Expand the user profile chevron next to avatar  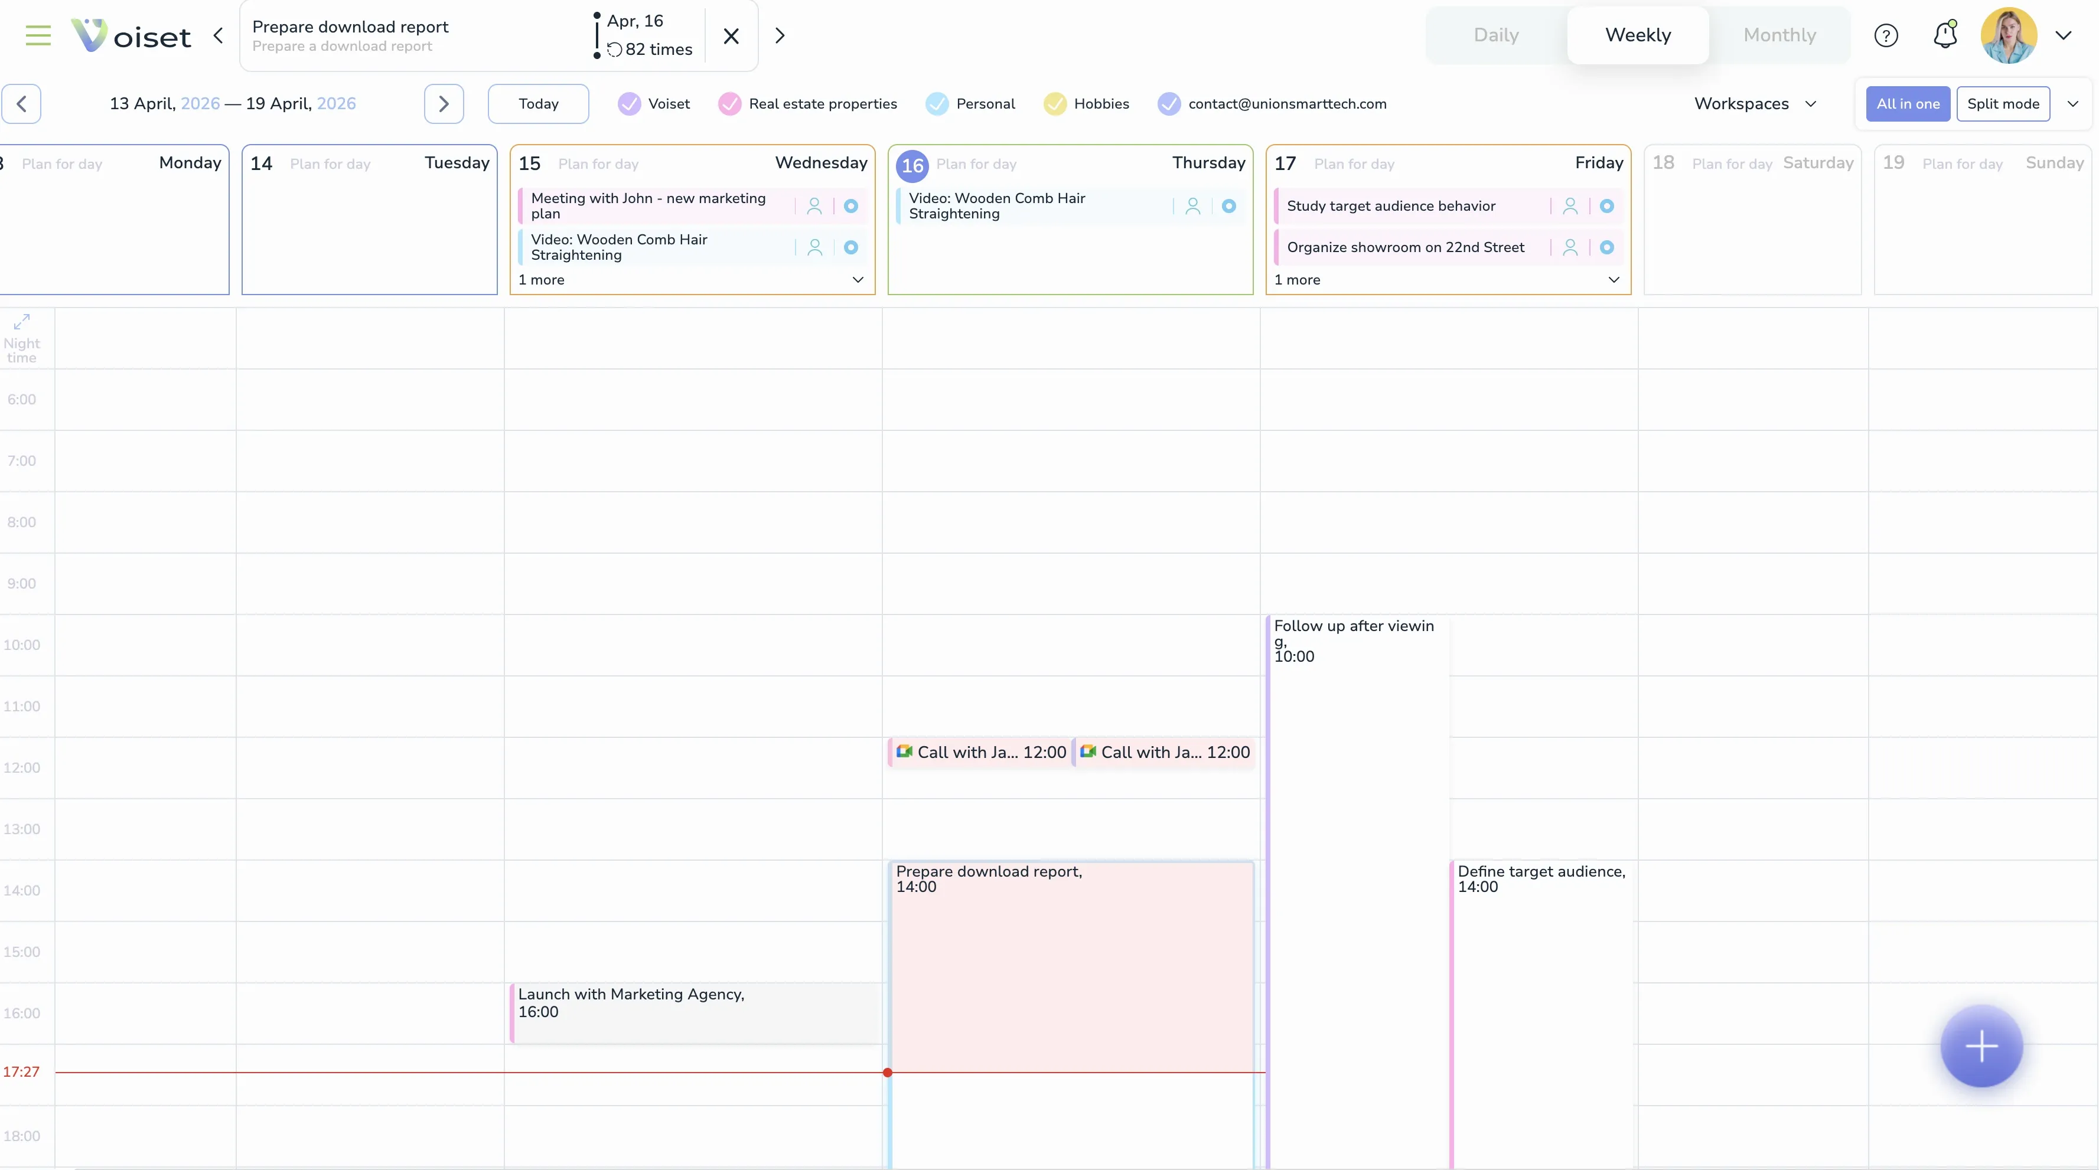pyautogui.click(x=2065, y=35)
